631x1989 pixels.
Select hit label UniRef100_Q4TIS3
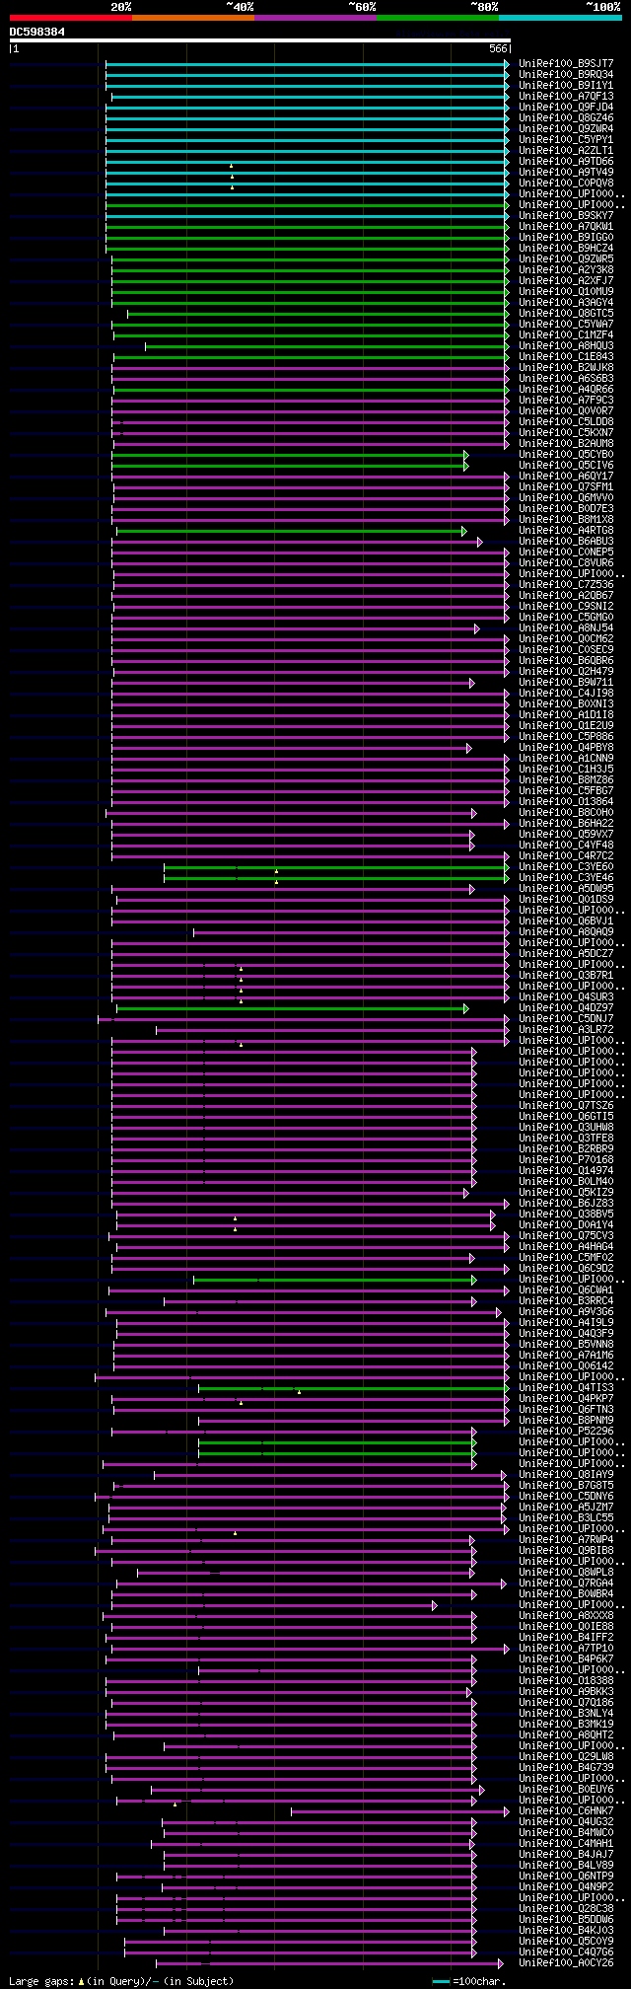(566, 1388)
